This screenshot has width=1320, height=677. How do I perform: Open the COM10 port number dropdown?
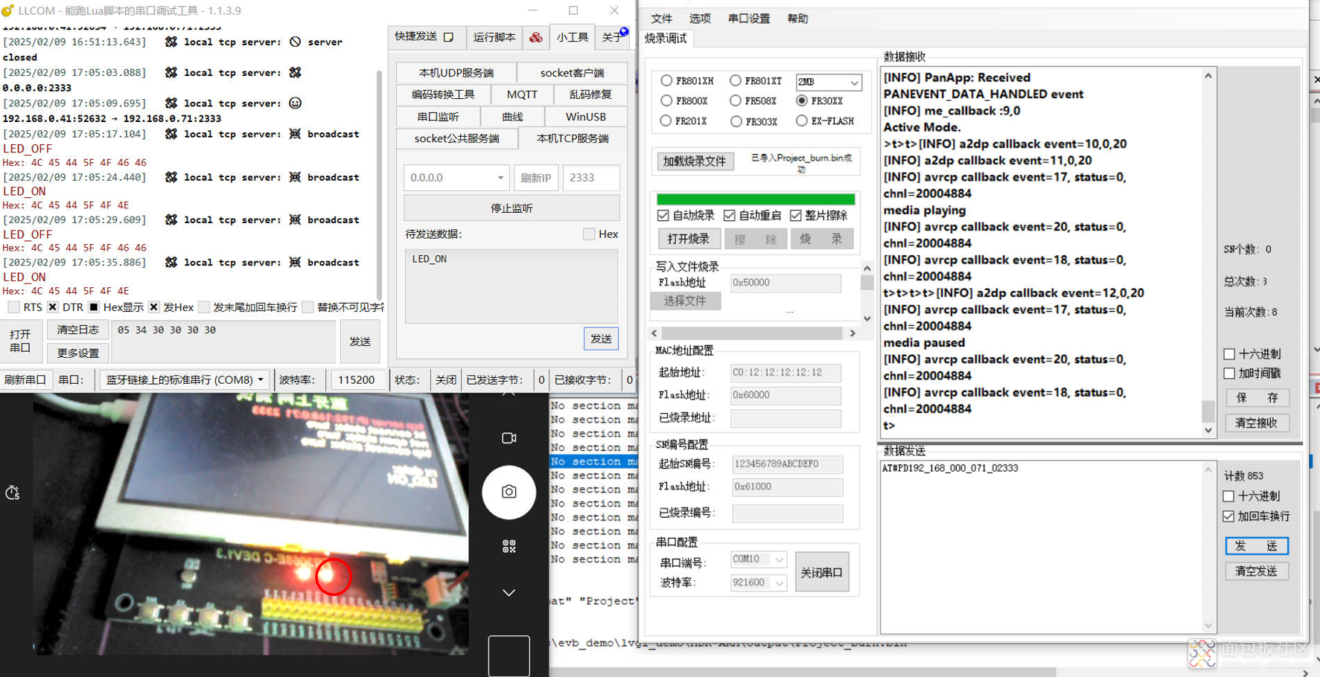[x=758, y=559]
